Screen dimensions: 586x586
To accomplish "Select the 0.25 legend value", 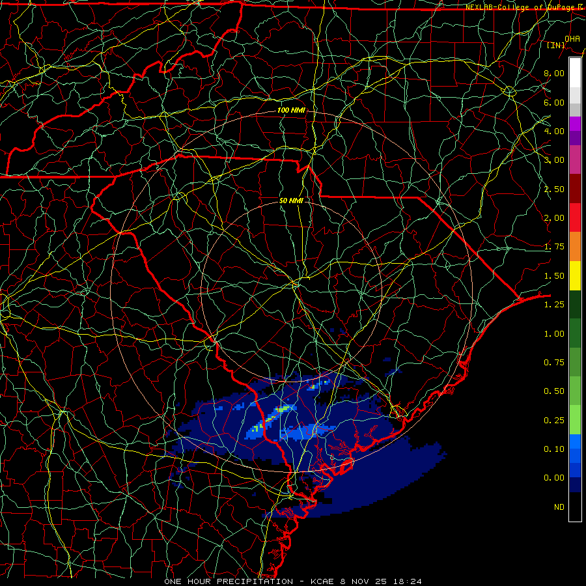I will [554, 421].
